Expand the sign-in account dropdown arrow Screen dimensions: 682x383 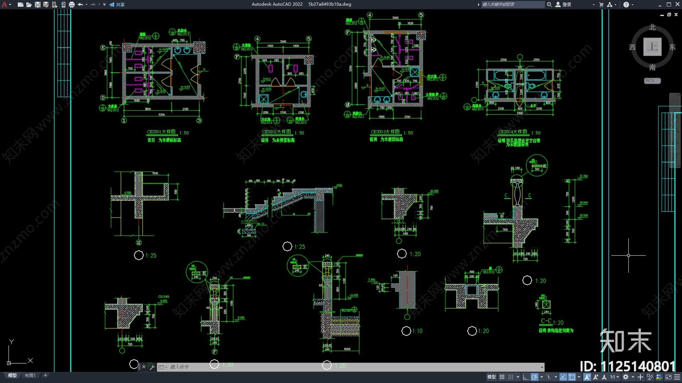[593, 4]
